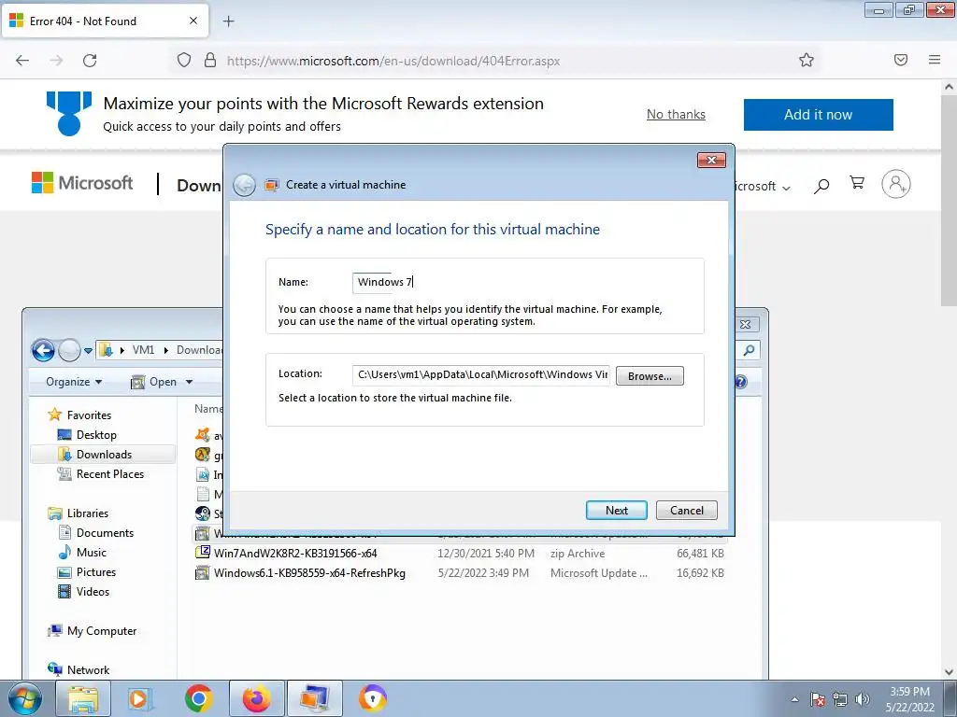Screen dimensions: 957x717
Task: Open the Organize dropdown in Explorer
Action: 74,382
